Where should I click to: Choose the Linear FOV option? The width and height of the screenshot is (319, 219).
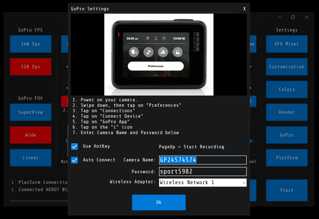point(31,158)
